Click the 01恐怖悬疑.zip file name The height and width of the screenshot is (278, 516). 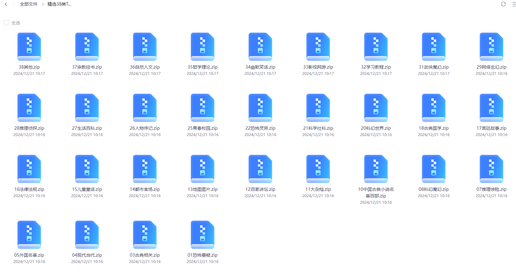click(x=203, y=255)
